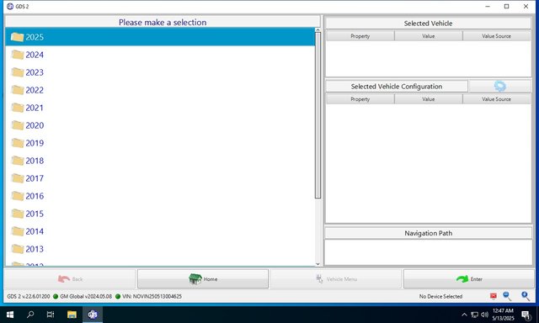Click the 'GM Global v2024.05.08' status text

(x=86, y=296)
